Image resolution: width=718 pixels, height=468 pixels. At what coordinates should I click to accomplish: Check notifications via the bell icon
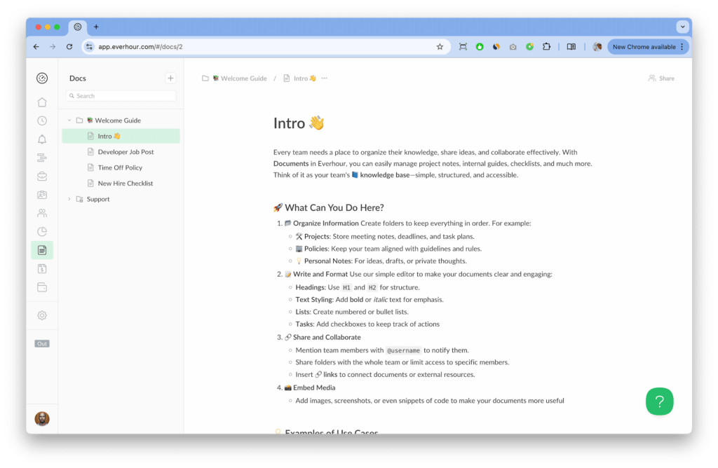(42, 139)
